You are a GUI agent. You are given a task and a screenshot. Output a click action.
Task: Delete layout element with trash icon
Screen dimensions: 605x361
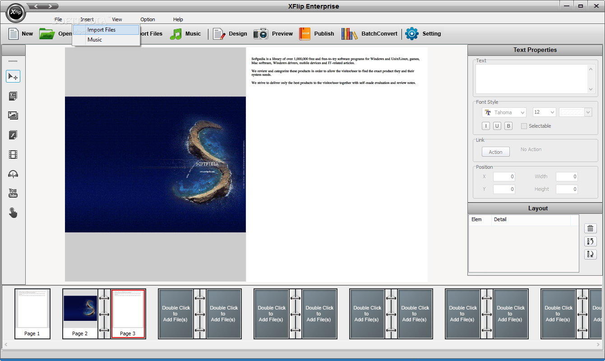coord(591,228)
